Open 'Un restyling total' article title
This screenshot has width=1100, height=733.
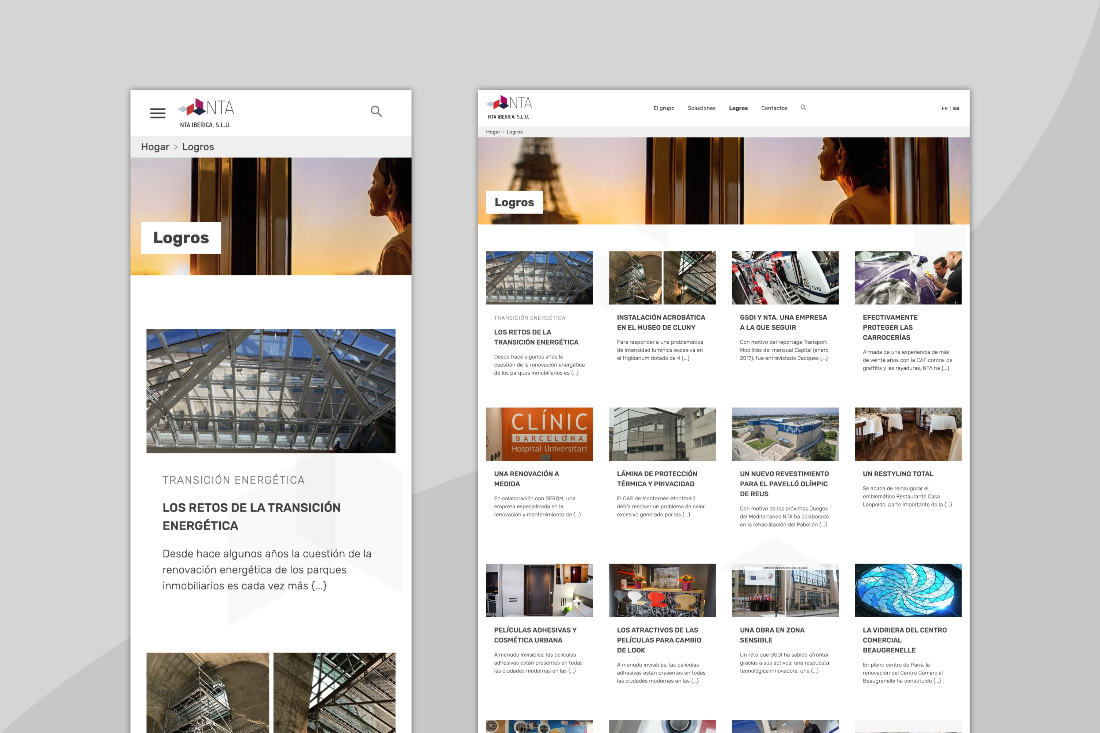point(898,474)
